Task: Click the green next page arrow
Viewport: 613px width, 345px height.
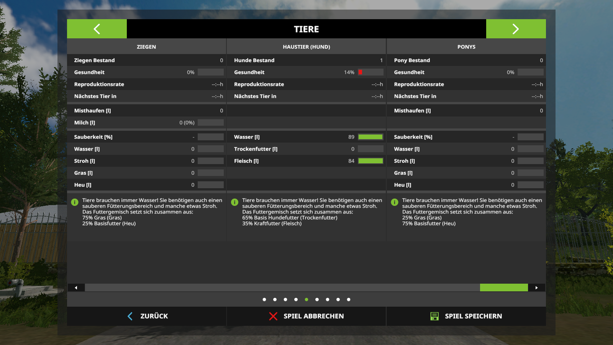Action: (x=516, y=29)
